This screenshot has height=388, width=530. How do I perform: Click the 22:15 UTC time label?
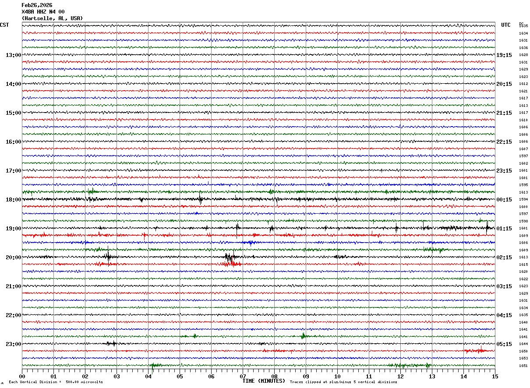[x=504, y=142]
